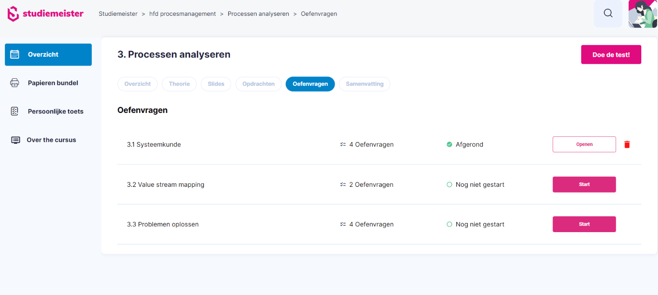Image resolution: width=658 pixels, height=295 pixels.
Task: Start the Value stream mapping practice questions
Action: [x=584, y=184]
